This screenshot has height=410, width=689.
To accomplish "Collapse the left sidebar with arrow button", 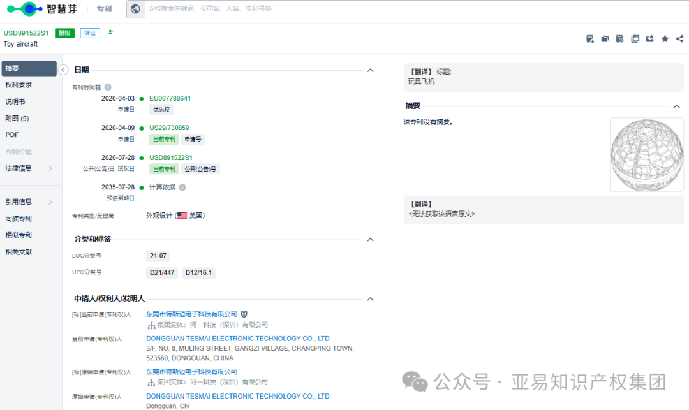I will (63, 70).
